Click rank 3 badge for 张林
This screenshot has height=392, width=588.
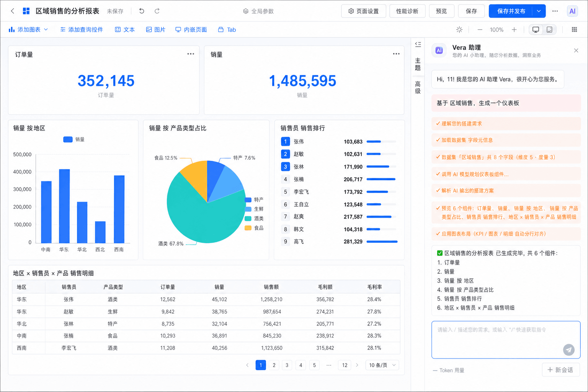tap(285, 167)
